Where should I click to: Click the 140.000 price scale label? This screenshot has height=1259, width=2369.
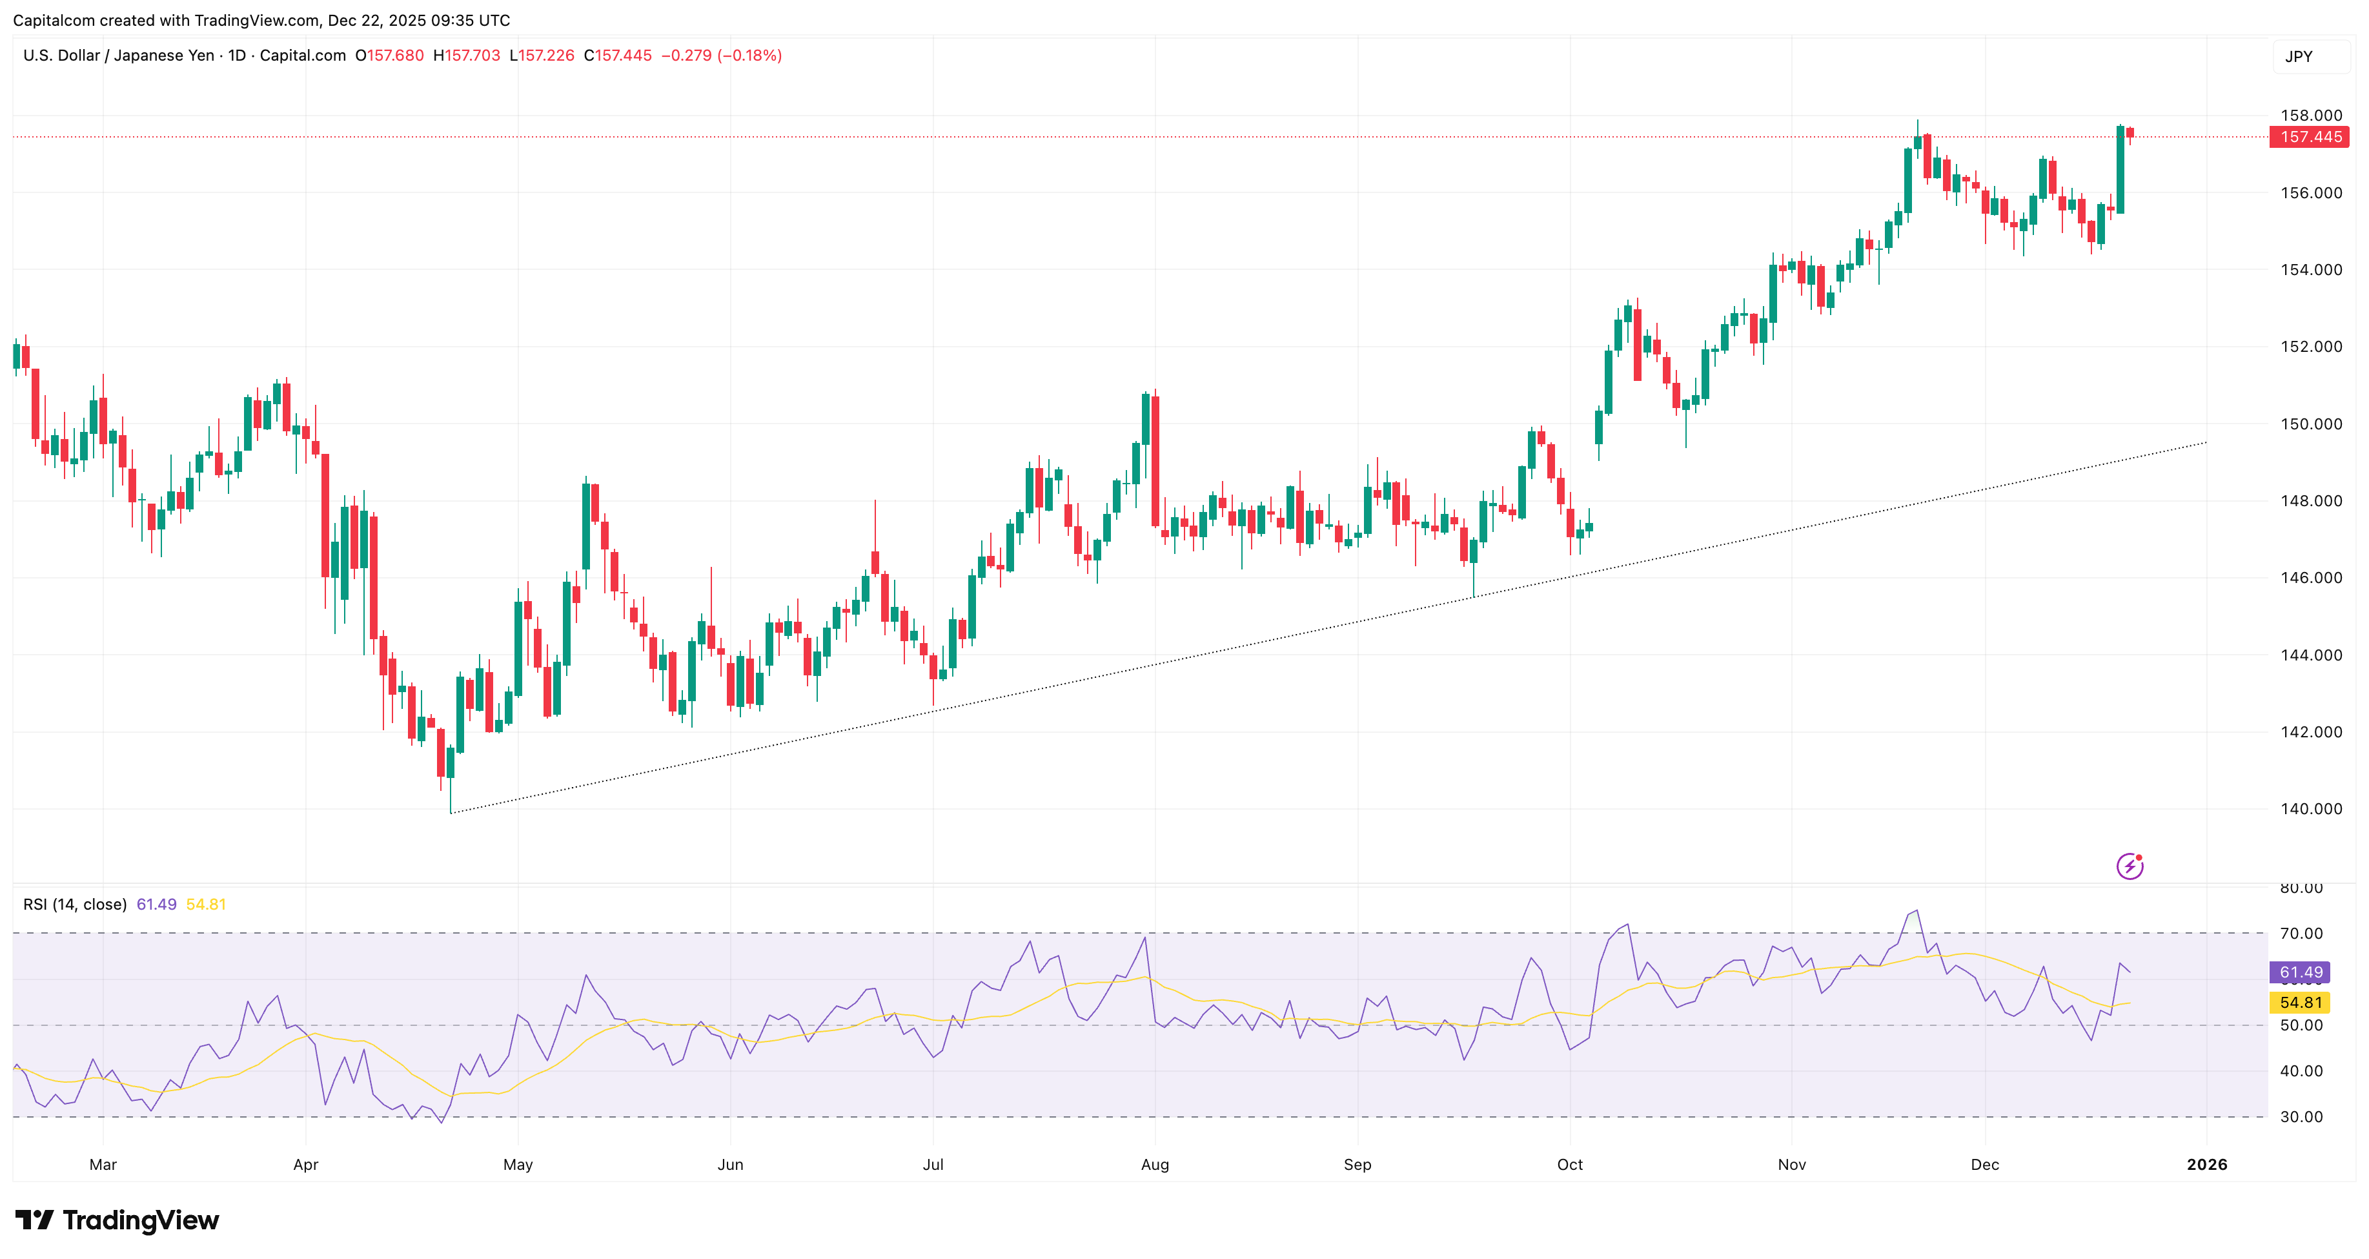click(x=2310, y=808)
